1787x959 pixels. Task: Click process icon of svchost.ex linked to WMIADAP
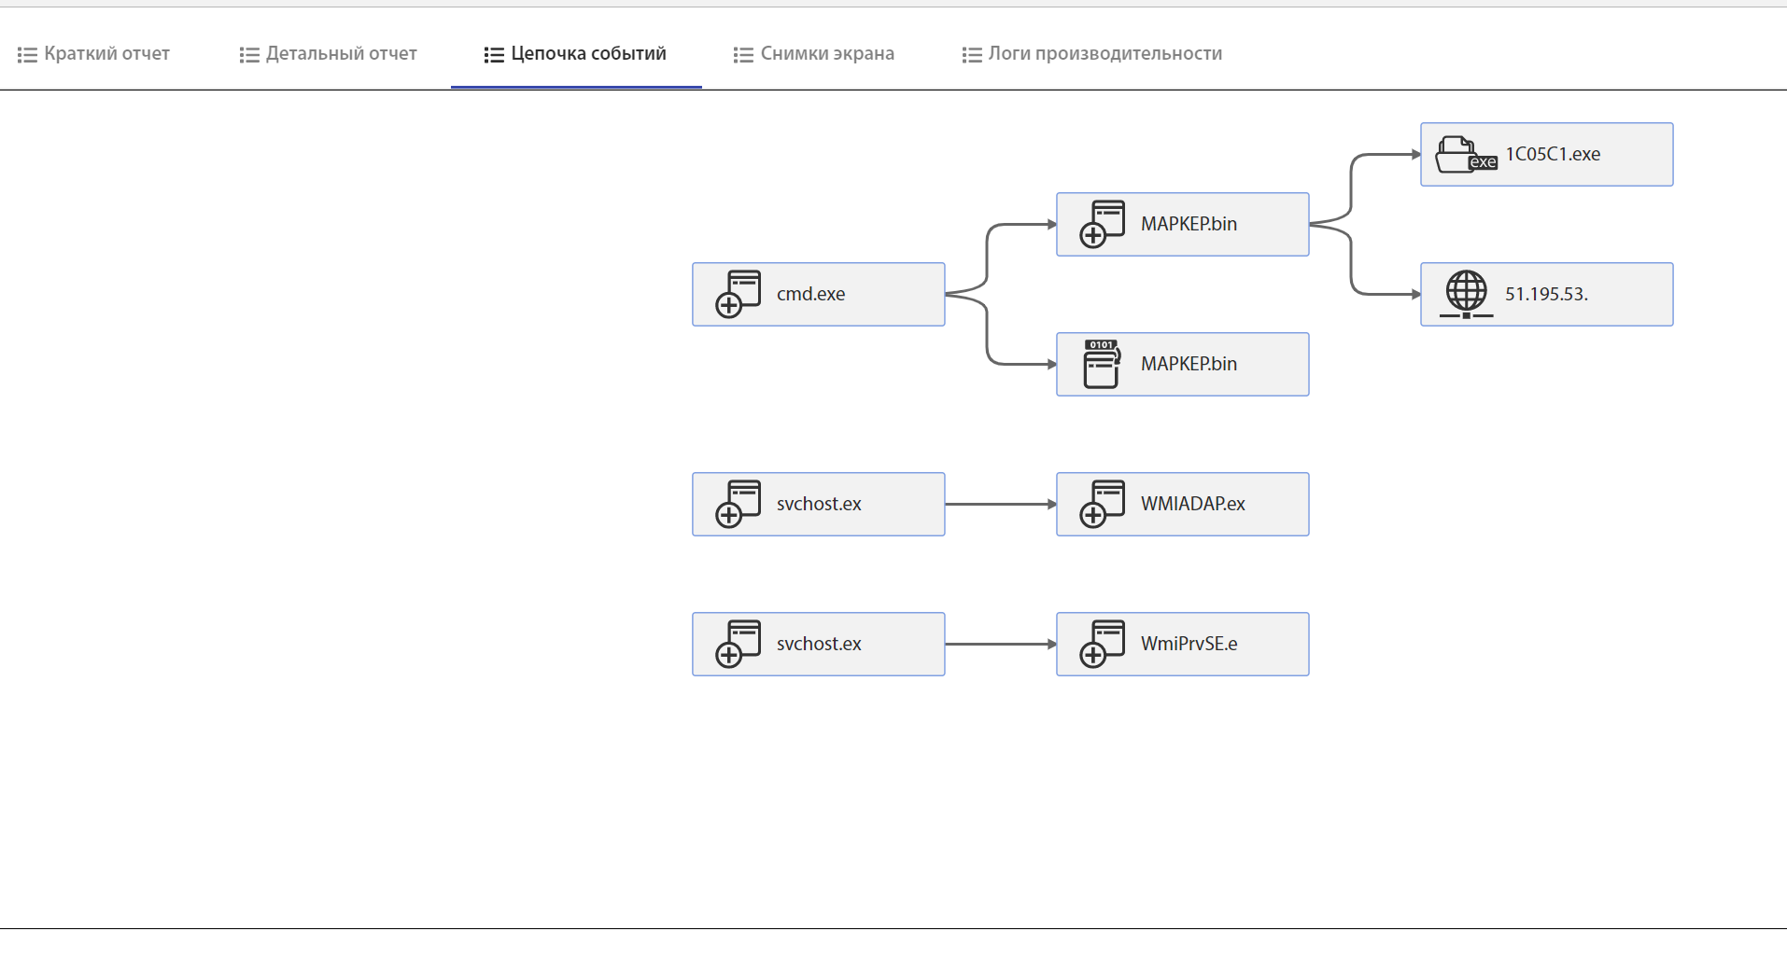[738, 504]
